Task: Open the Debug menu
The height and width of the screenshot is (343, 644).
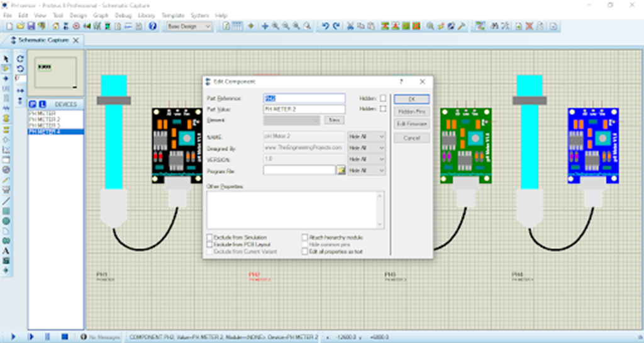Action: click(123, 15)
